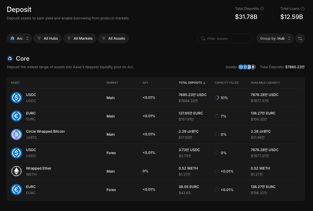Click the search magnifier icon
Viewport: 313px width, 211px height.
click(x=203, y=38)
